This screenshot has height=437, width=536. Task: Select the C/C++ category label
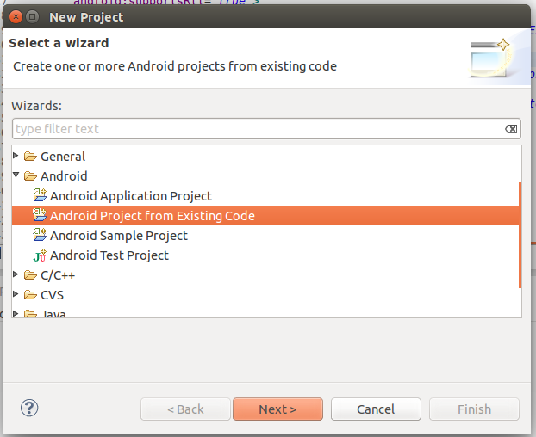58,275
